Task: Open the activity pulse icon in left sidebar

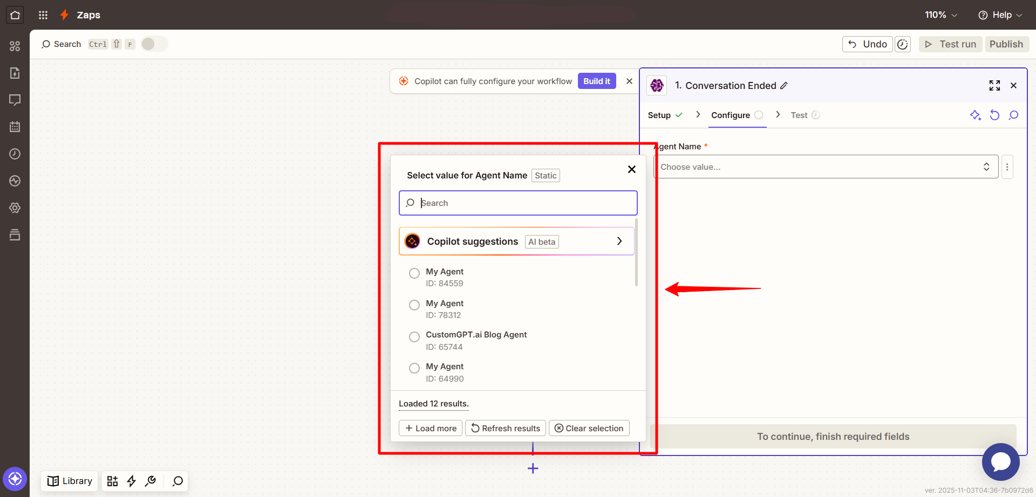Action: tap(15, 181)
